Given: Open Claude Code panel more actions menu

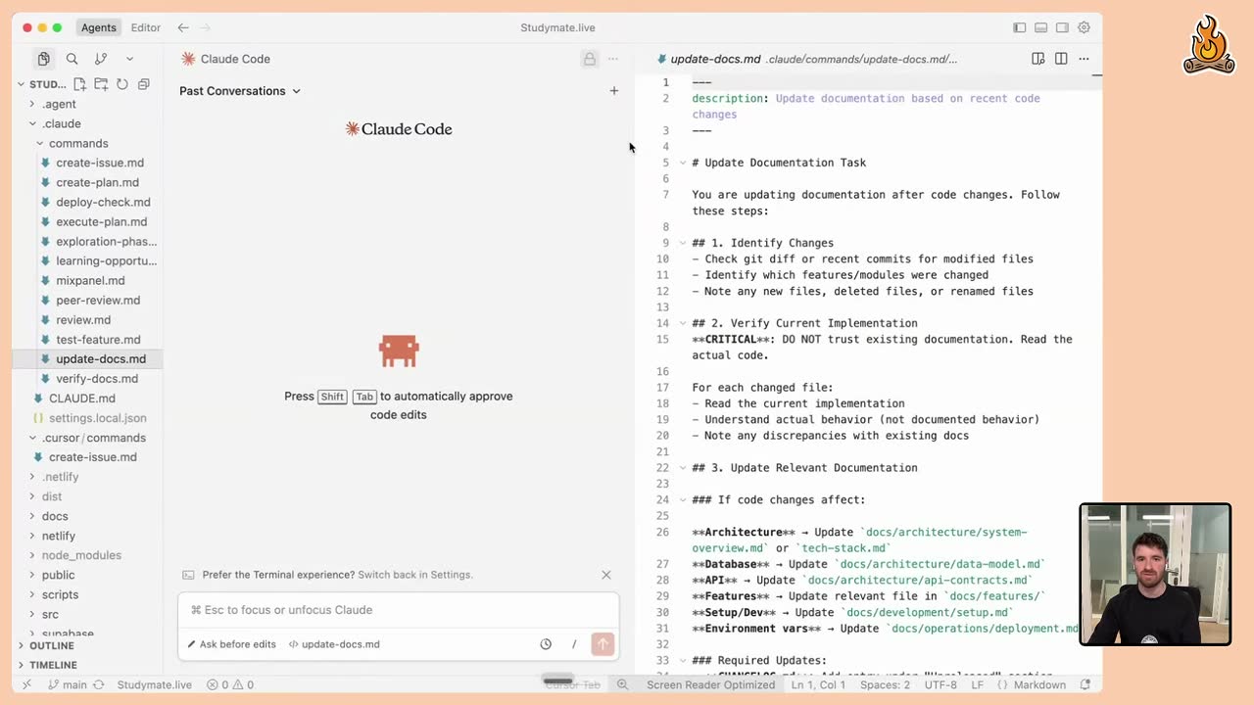Looking at the screenshot, I should (x=613, y=59).
